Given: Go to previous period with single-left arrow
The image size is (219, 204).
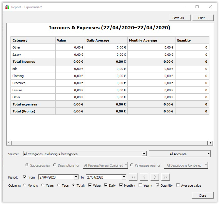Looking at the screenshot, I should pyautogui.click(x=144, y=177).
